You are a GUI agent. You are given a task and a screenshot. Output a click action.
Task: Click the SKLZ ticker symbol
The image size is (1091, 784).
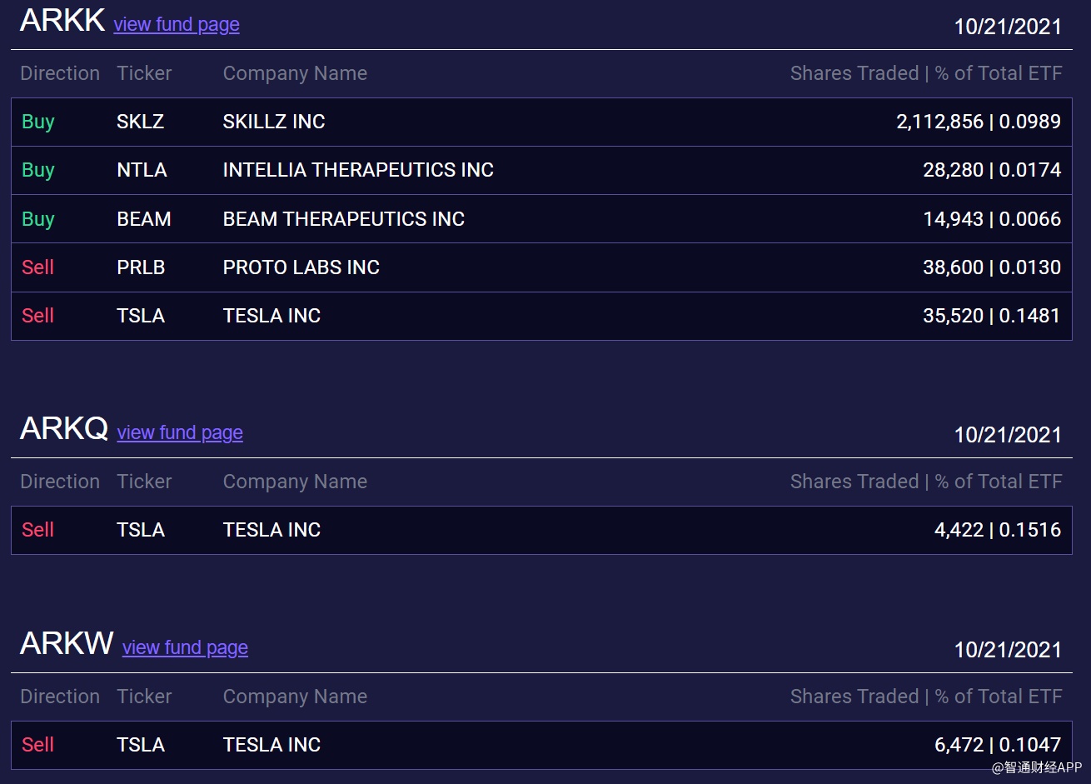point(140,122)
